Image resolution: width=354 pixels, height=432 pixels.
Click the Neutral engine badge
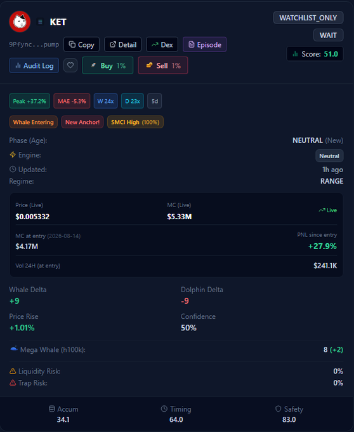329,156
